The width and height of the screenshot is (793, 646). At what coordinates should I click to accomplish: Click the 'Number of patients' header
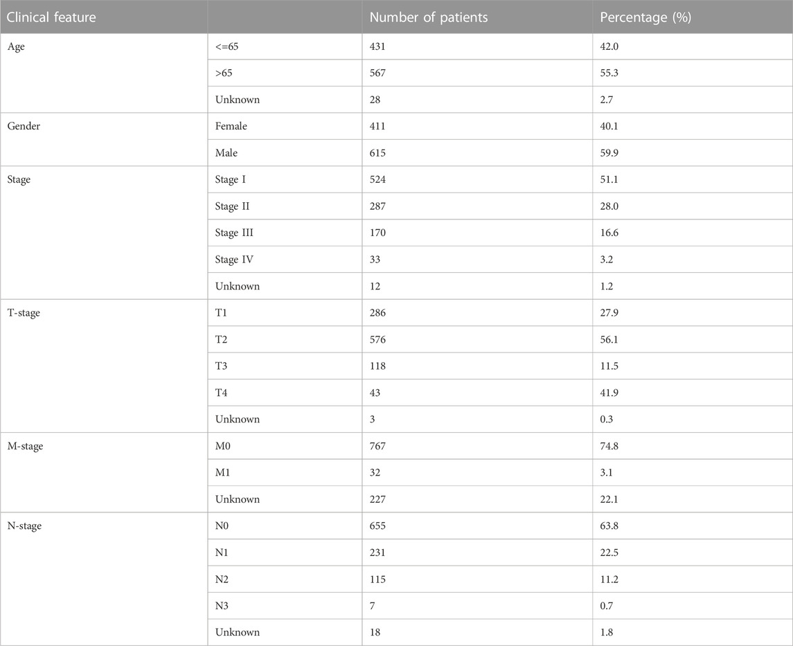pyautogui.click(x=429, y=17)
